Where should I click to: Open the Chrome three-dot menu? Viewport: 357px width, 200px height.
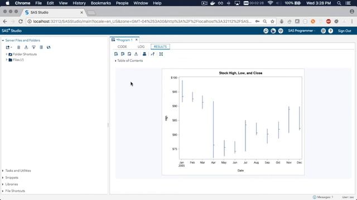[352, 21]
